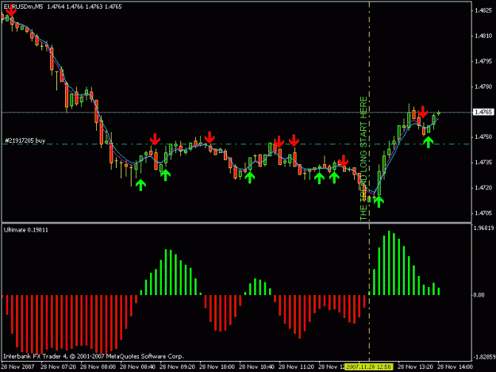This screenshot has height=372, width=496.
Task: Click the 28 Nov 08:40 time label
Action: [137, 366]
